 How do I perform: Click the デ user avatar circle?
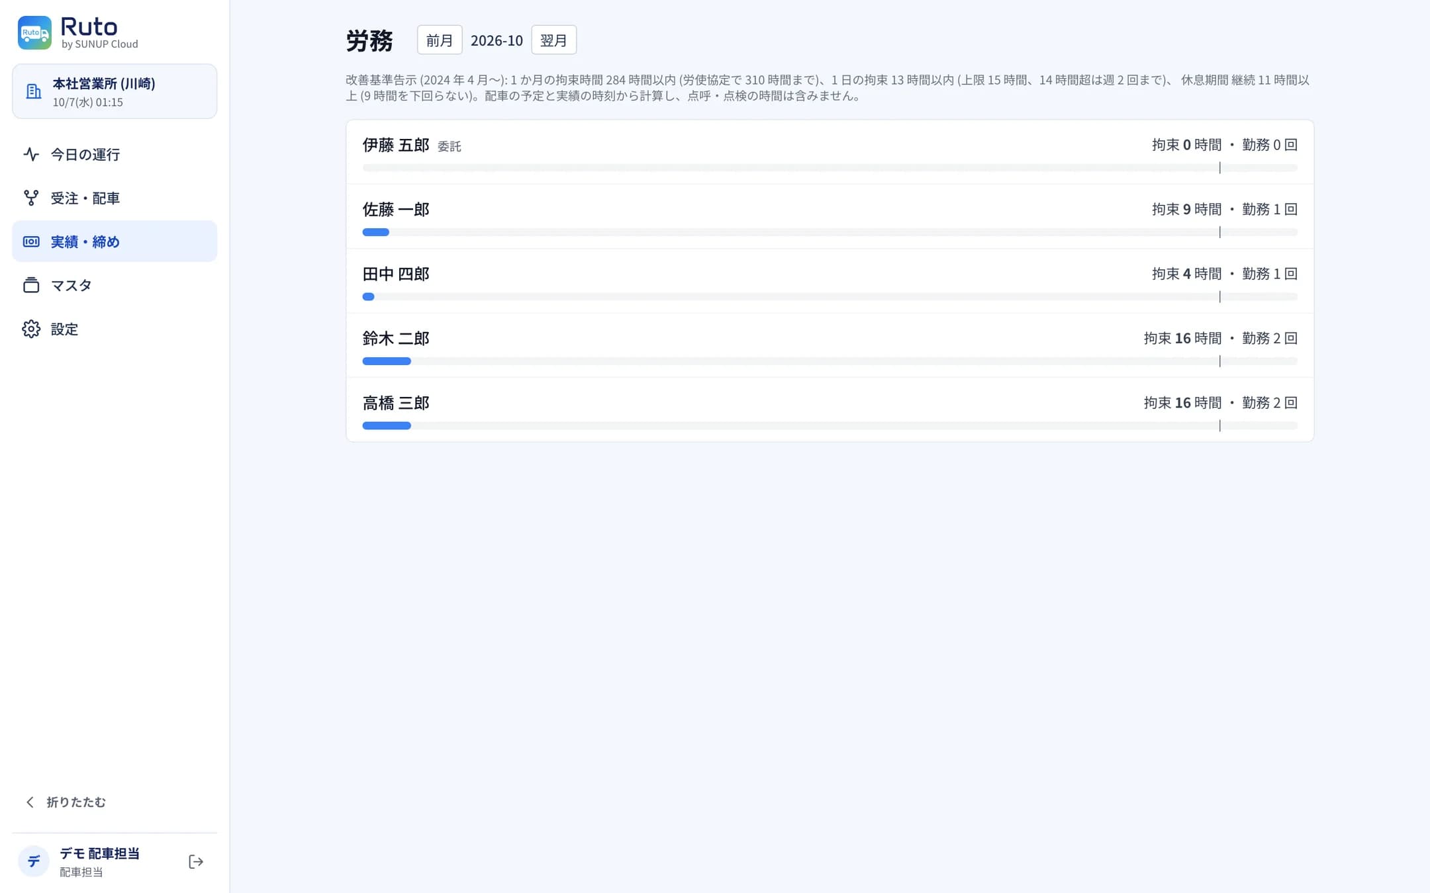click(x=34, y=861)
